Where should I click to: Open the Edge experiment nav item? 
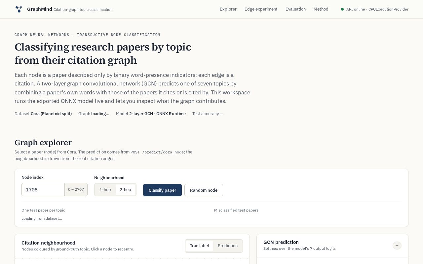261,9
